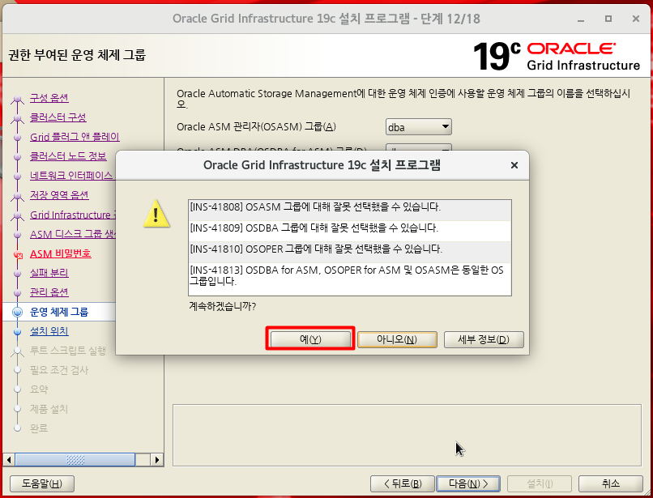
Task: Open the OSASM group dropdown showing dba
Action: click(x=419, y=127)
